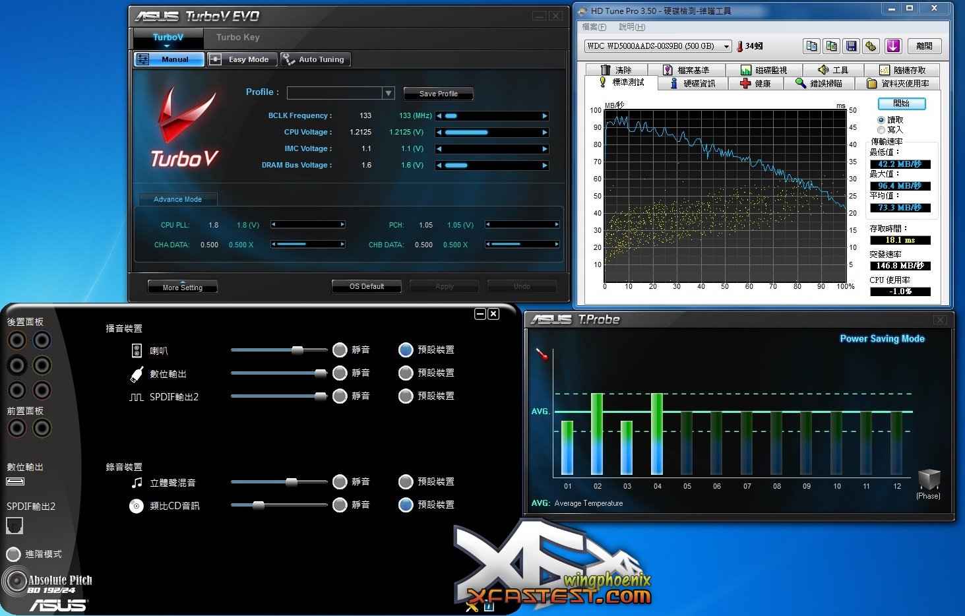
Task: Expand More Setting in TurboV
Action: [183, 287]
